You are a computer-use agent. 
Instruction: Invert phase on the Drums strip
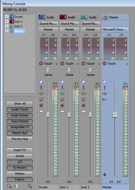[41, 100]
